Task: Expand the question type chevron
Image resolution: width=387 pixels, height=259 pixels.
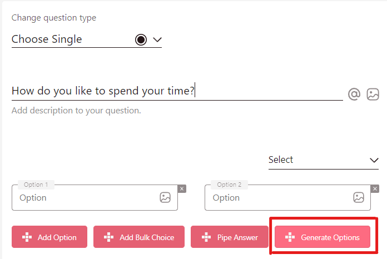Action: tap(157, 39)
